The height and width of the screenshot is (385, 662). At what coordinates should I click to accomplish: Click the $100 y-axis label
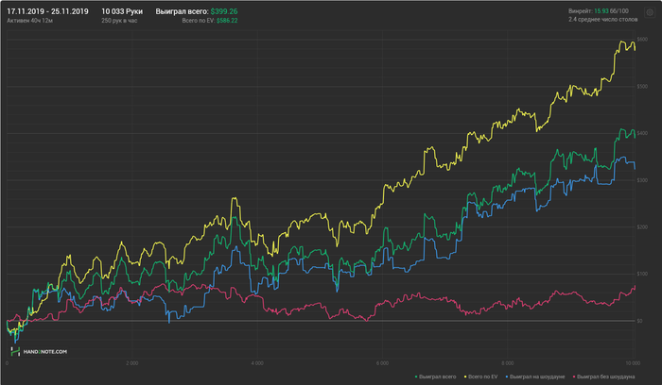[x=642, y=274]
